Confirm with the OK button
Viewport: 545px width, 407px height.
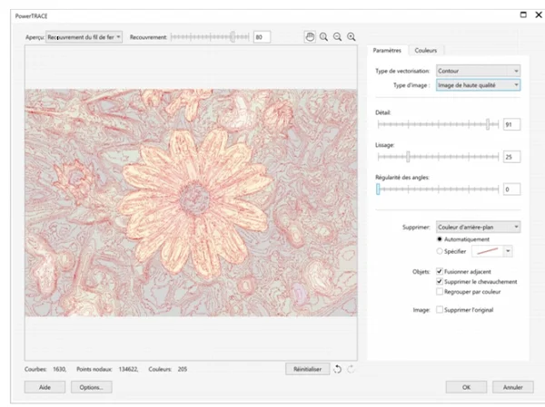tap(466, 387)
